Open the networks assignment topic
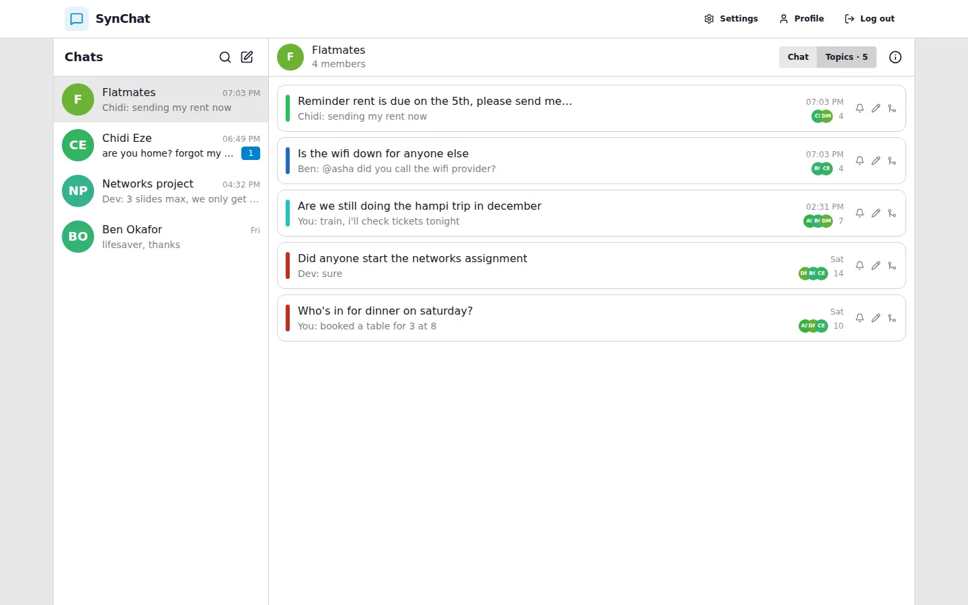 coord(592,266)
